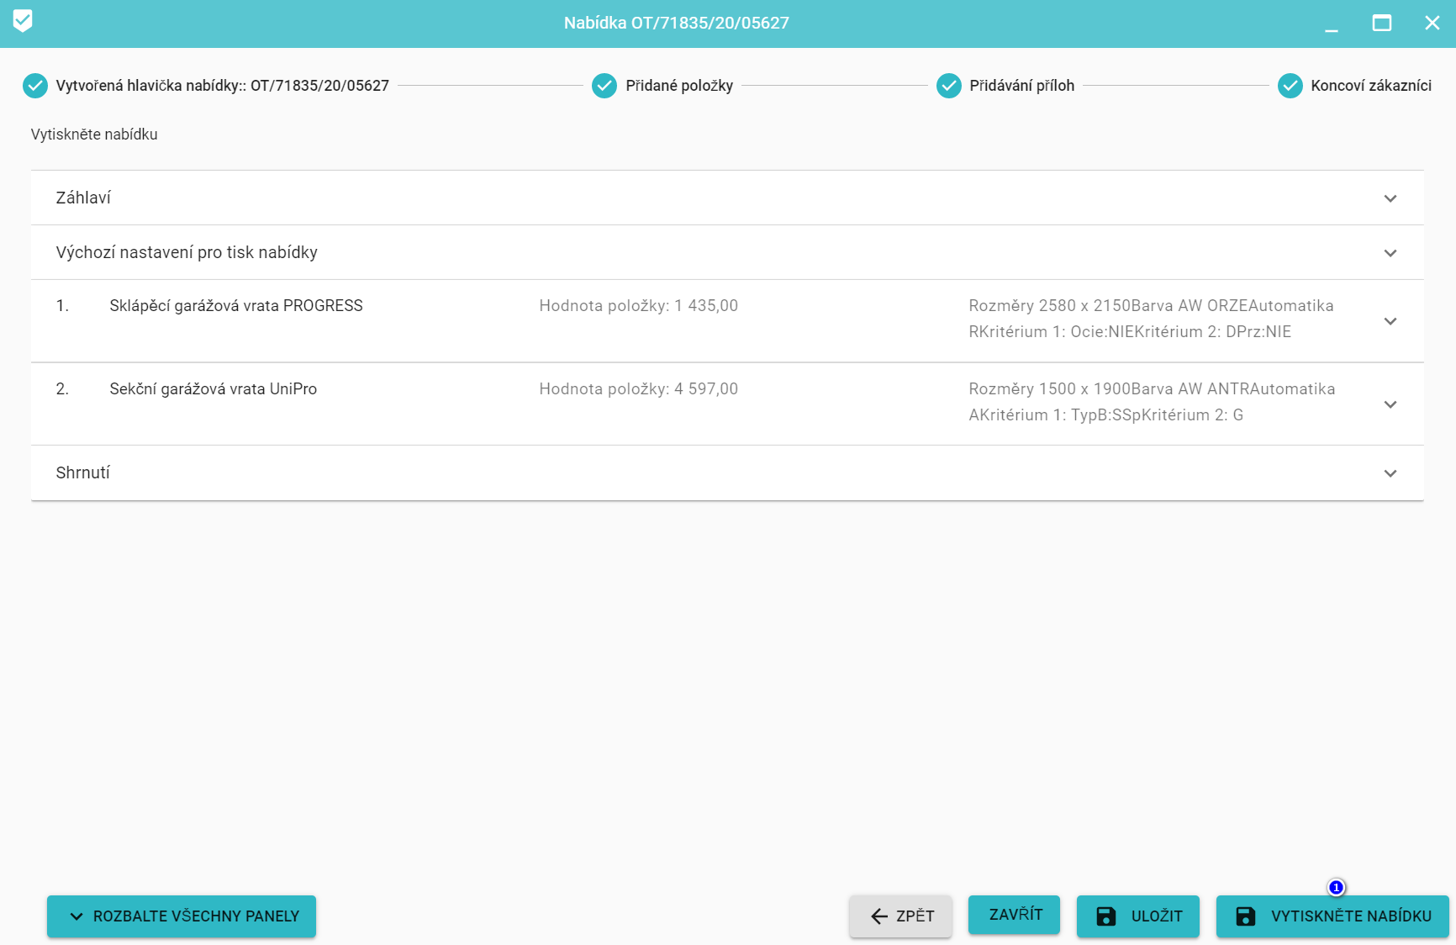1456x945 pixels.
Task: Expand Výchozí nastavení pro tisk nabídky chevron
Action: tap(1390, 253)
